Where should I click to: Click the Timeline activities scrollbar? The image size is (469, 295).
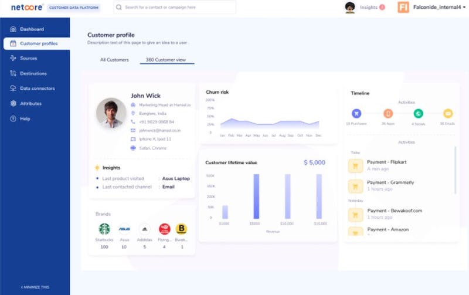pos(456,169)
